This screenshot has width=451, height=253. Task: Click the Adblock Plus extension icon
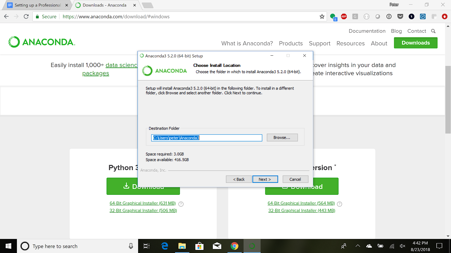pyautogui.click(x=344, y=17)
